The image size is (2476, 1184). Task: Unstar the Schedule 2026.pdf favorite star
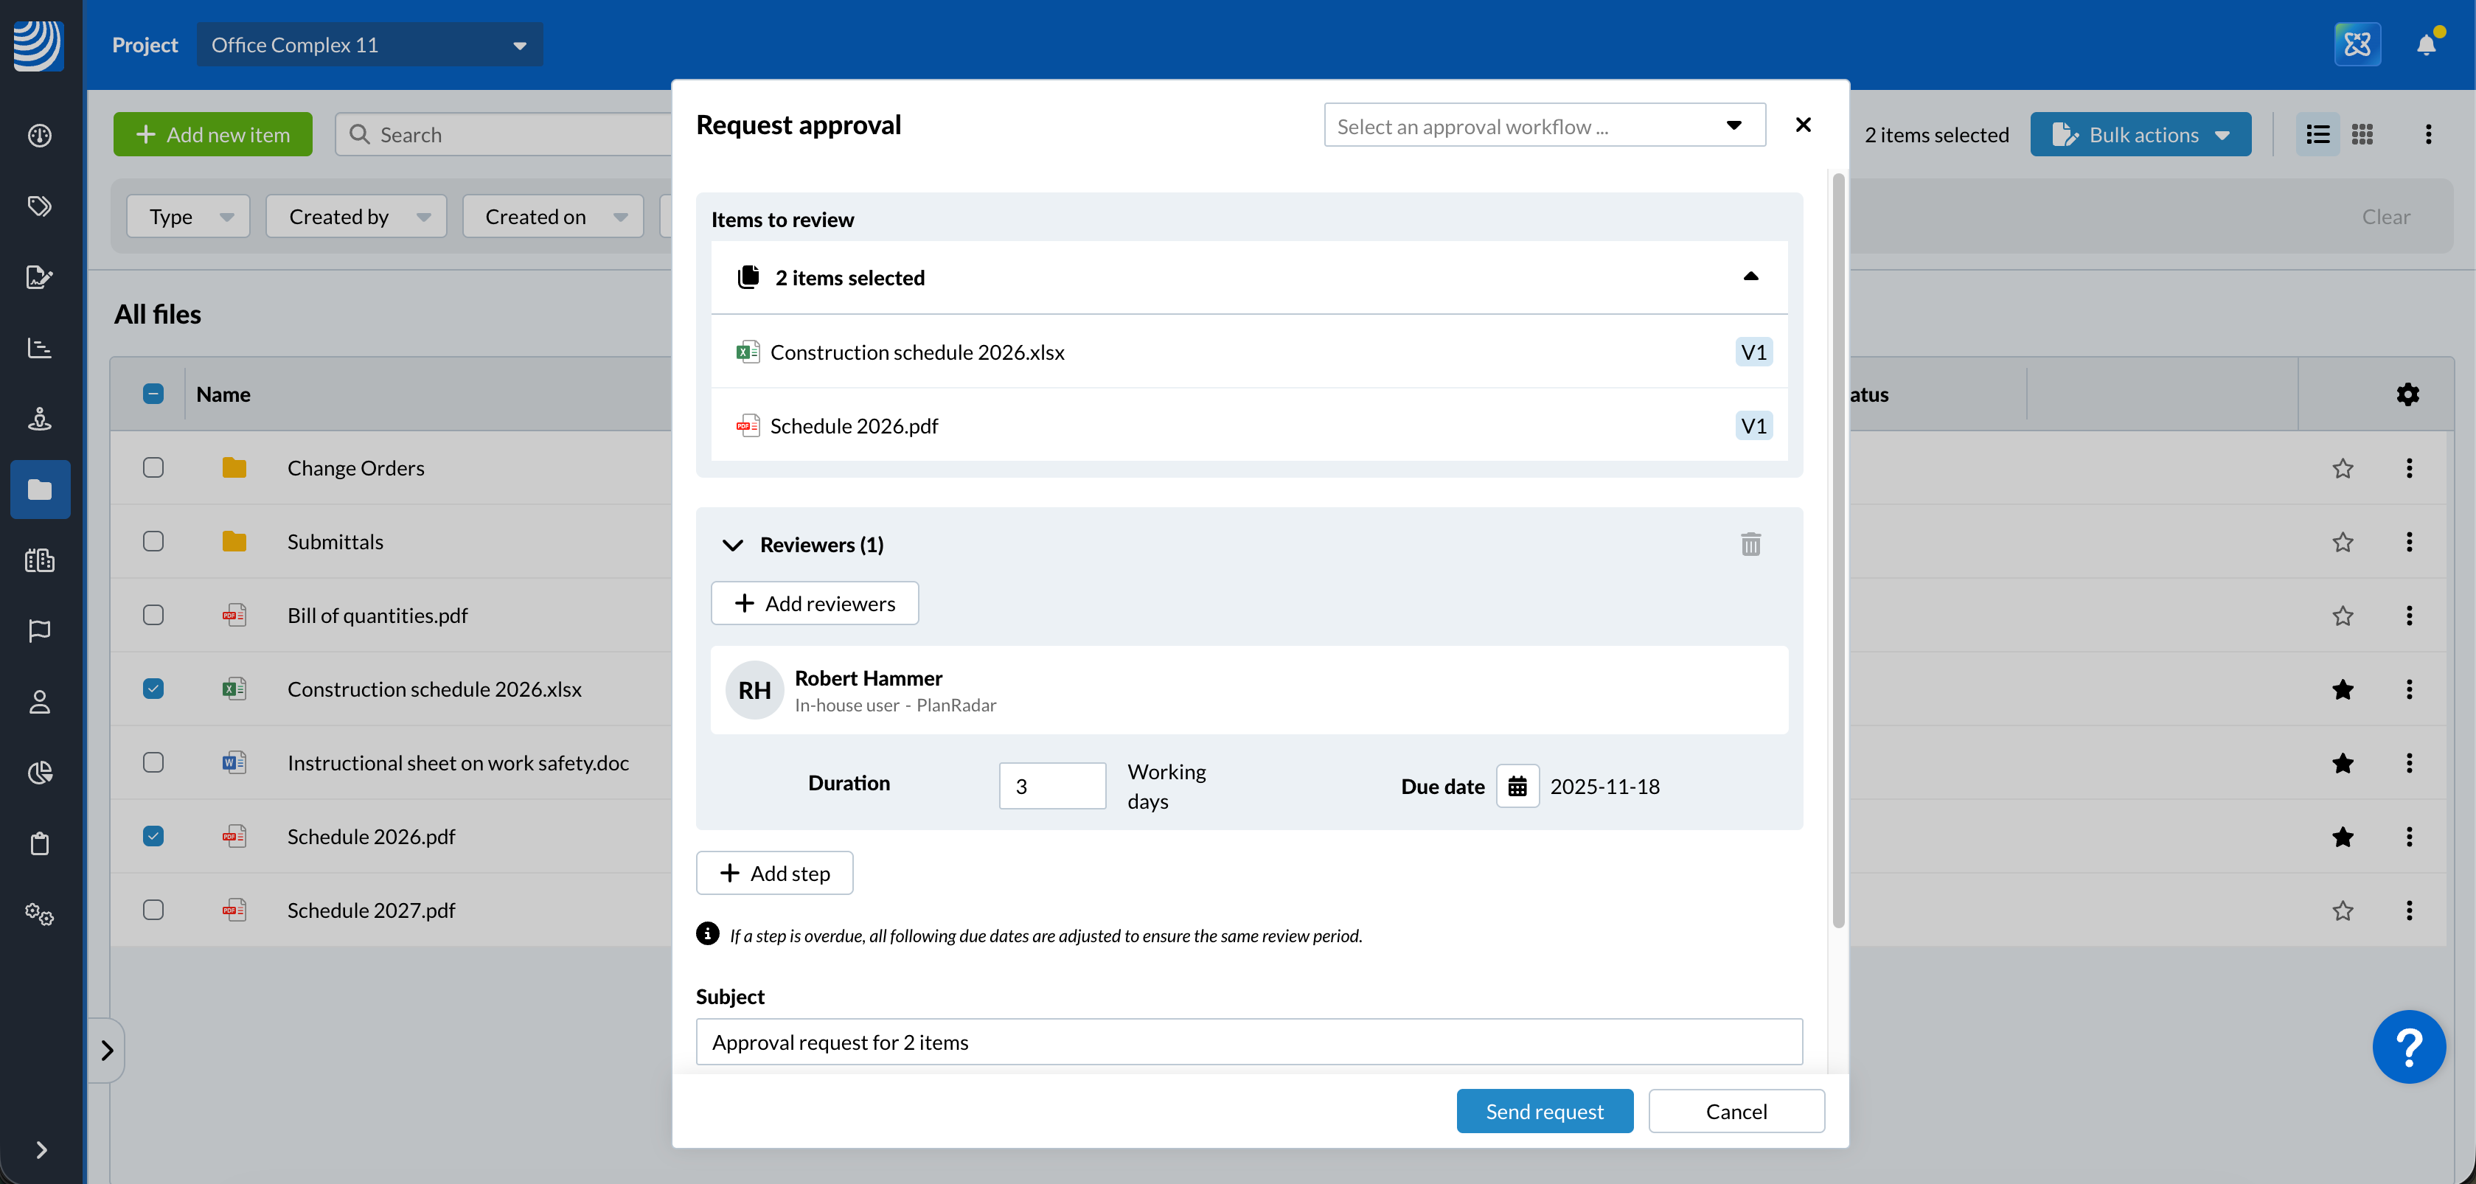coord(2343,836)
